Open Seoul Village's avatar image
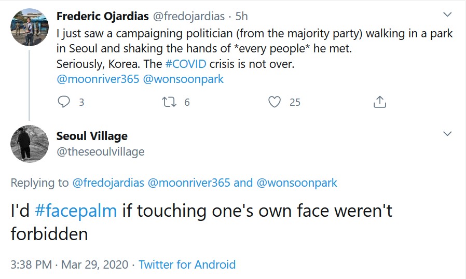Viewport: 466px width, 279px height. pos(30,144)
